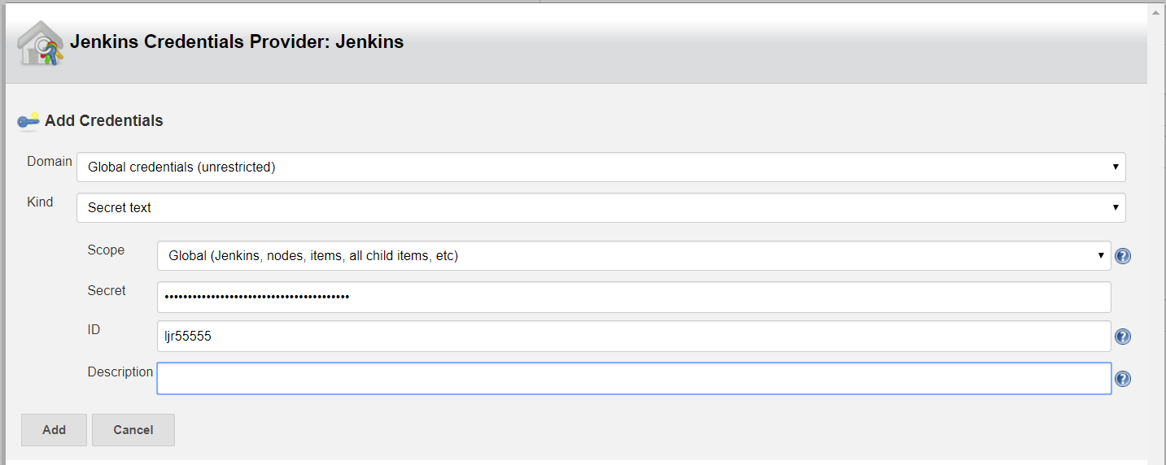Open the Domain dropdown showing Global credentials
The height and width of the screenshot is (465, 1166).
(x=601, y=167)
